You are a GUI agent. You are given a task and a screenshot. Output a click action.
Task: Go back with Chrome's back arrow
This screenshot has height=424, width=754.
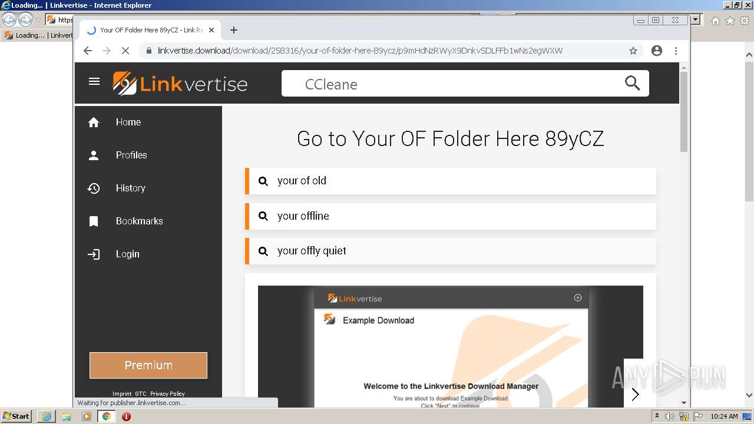pyautogui.click(x=88, y=51)
